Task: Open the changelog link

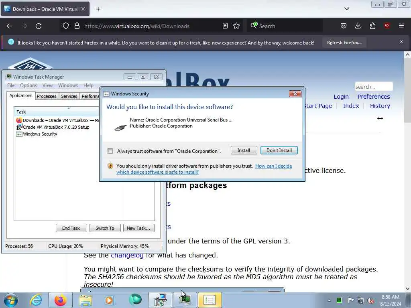Action: [127, 255]
